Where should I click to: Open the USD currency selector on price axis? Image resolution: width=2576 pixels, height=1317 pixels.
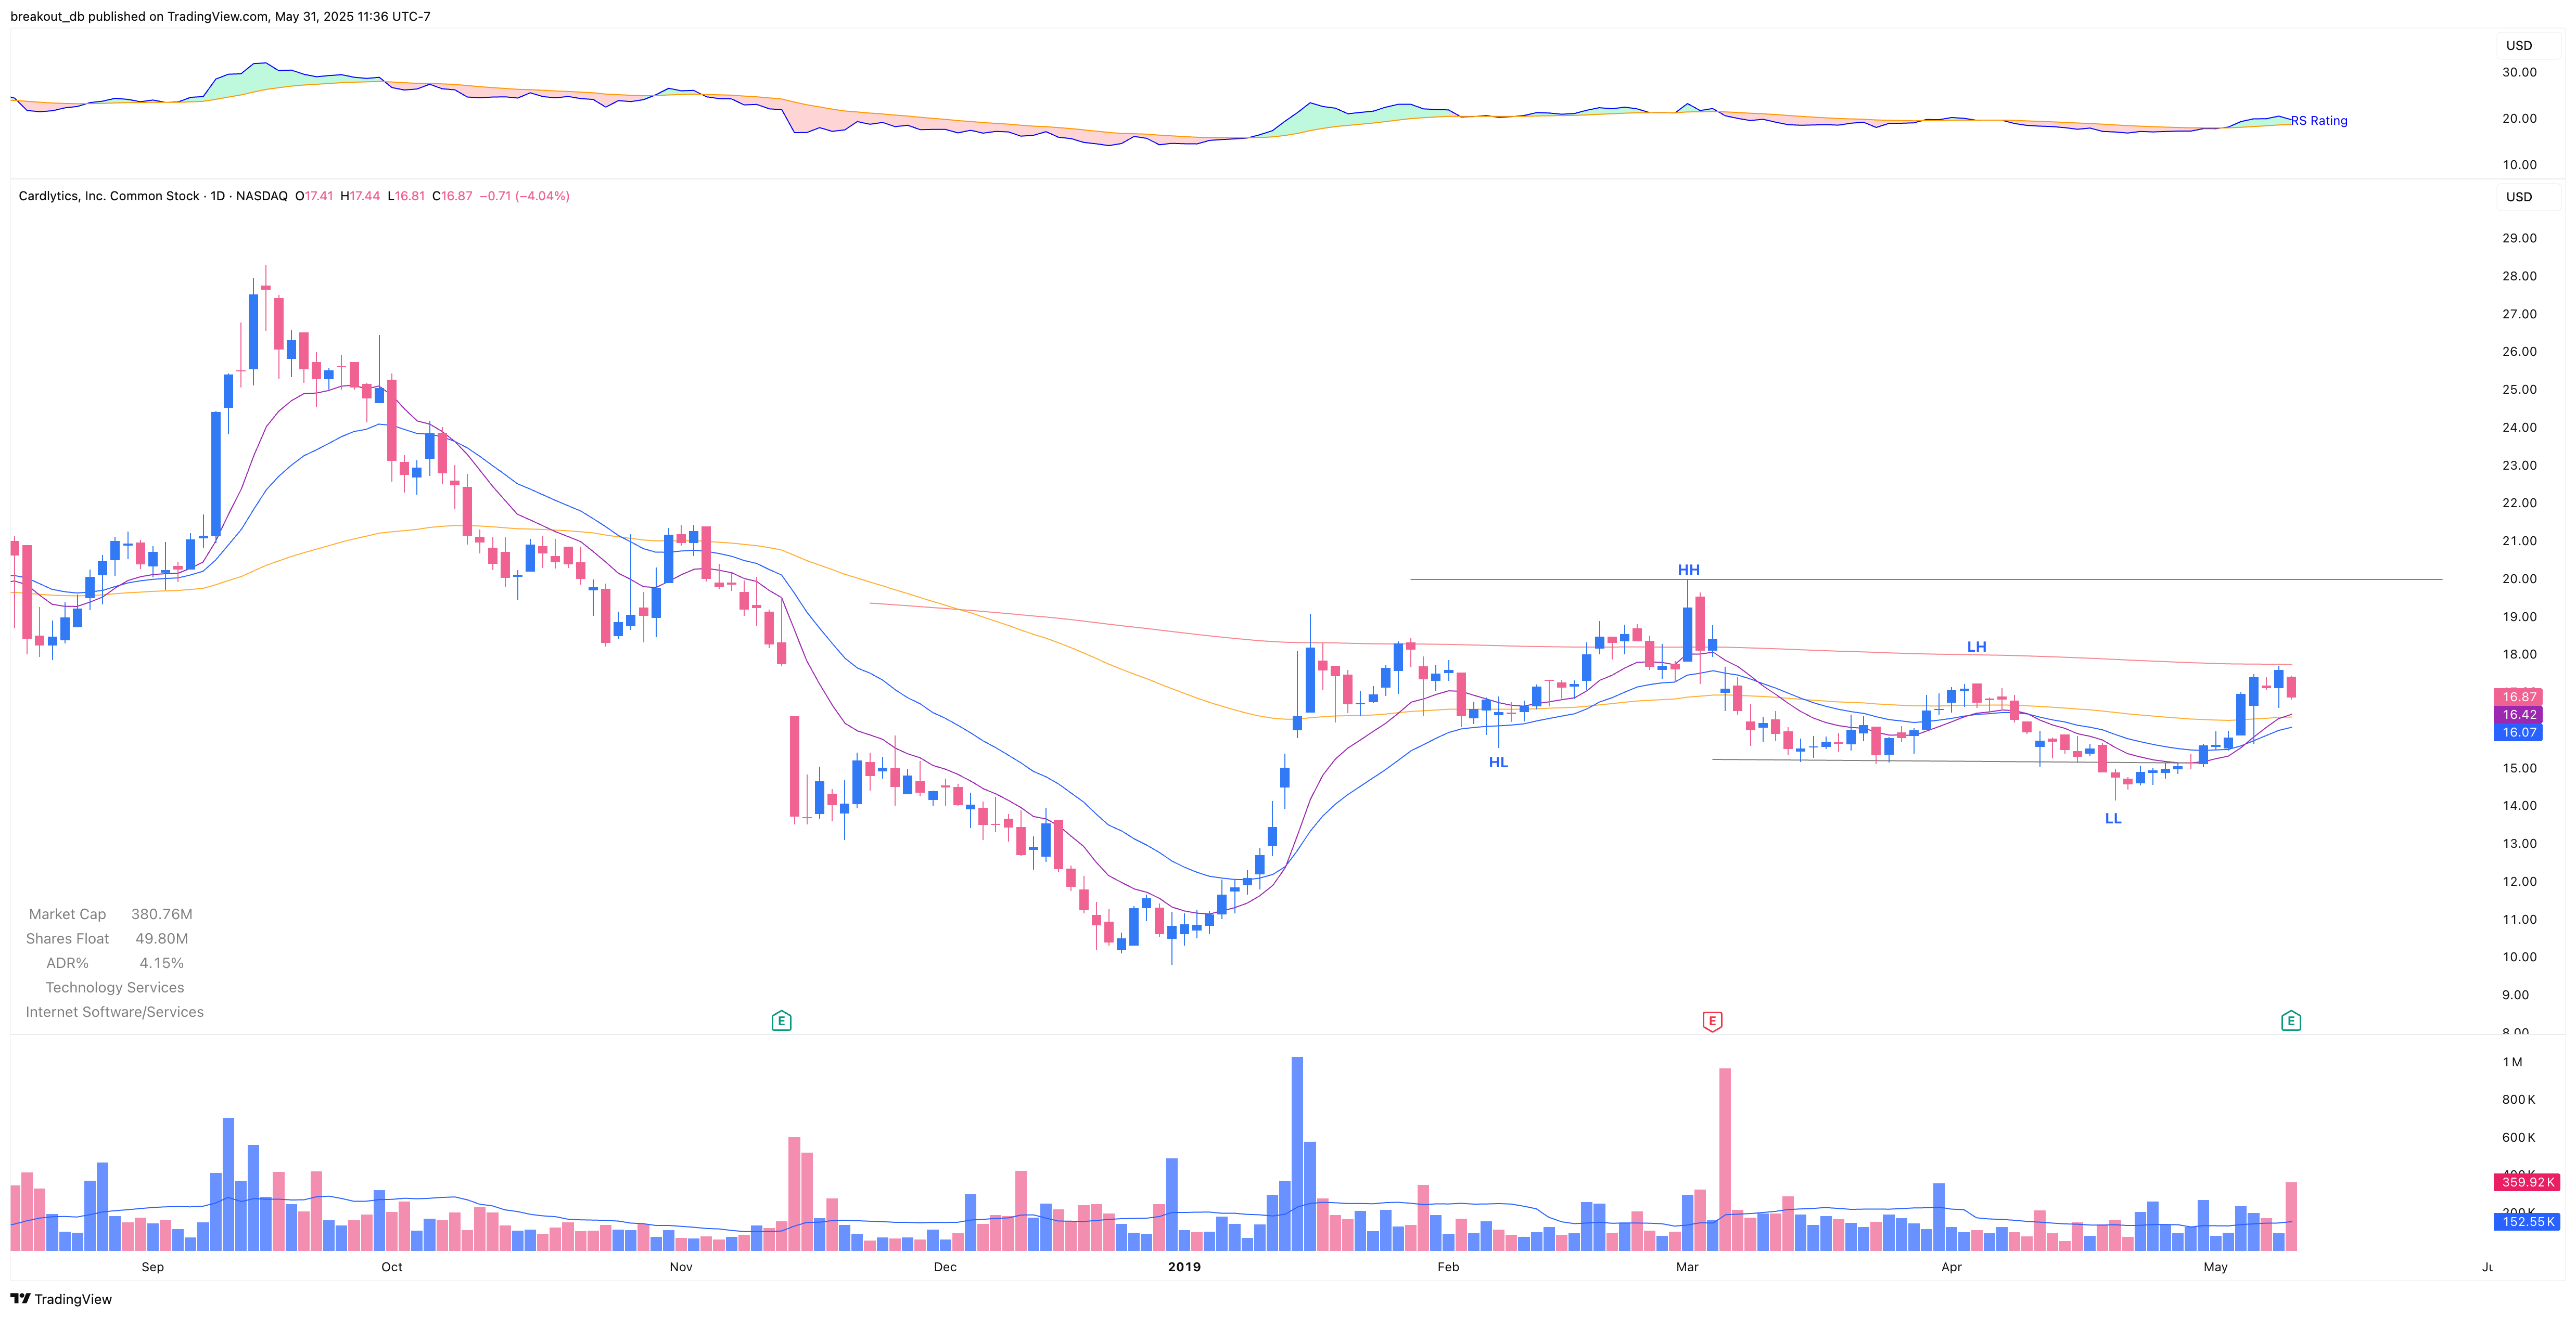[x=2519, y=197]
